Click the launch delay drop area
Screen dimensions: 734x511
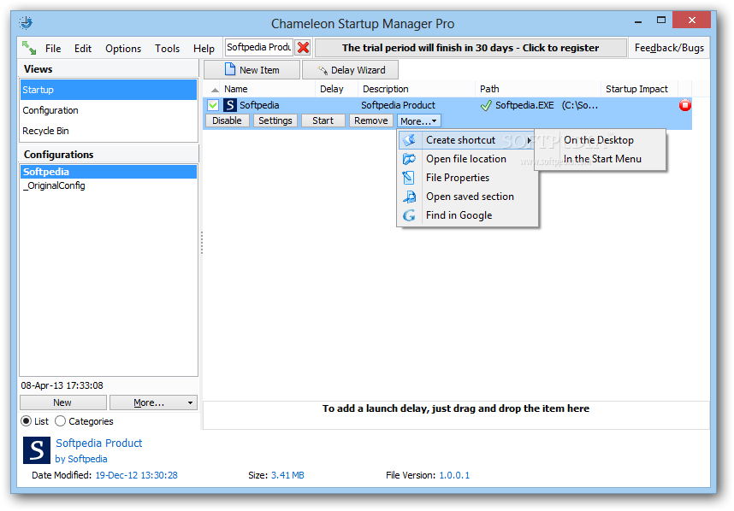click(x=457, y=415)
